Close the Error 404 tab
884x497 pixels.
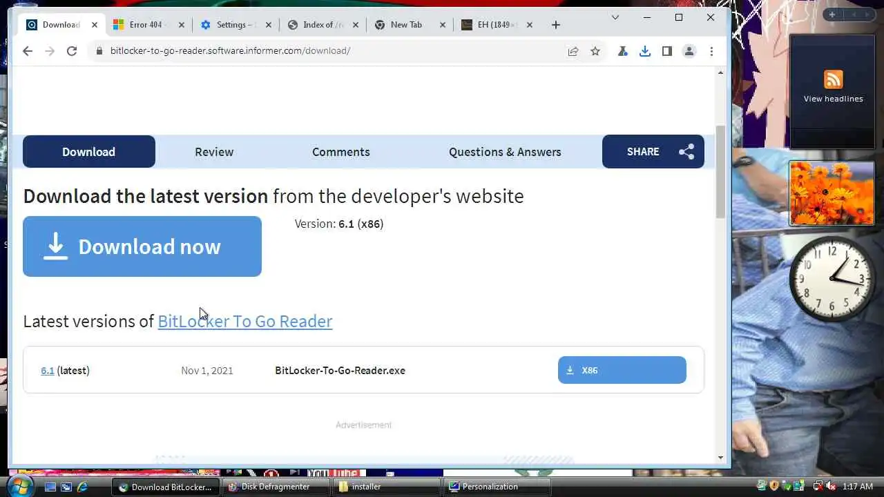coord(182,25)
